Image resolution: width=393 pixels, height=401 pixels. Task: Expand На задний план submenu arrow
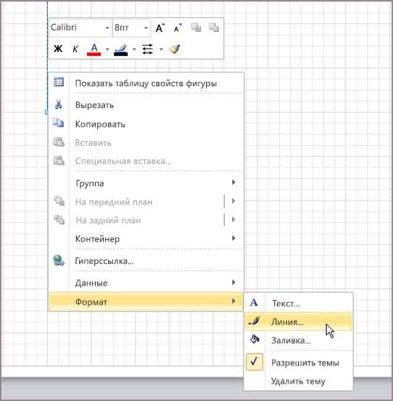pos(233,220)
